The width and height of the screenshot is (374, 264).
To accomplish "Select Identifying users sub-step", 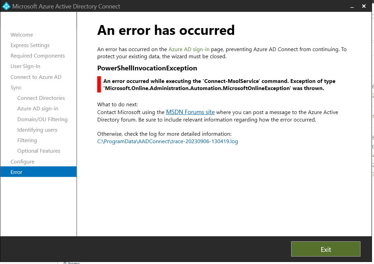I will pos(37,130).
